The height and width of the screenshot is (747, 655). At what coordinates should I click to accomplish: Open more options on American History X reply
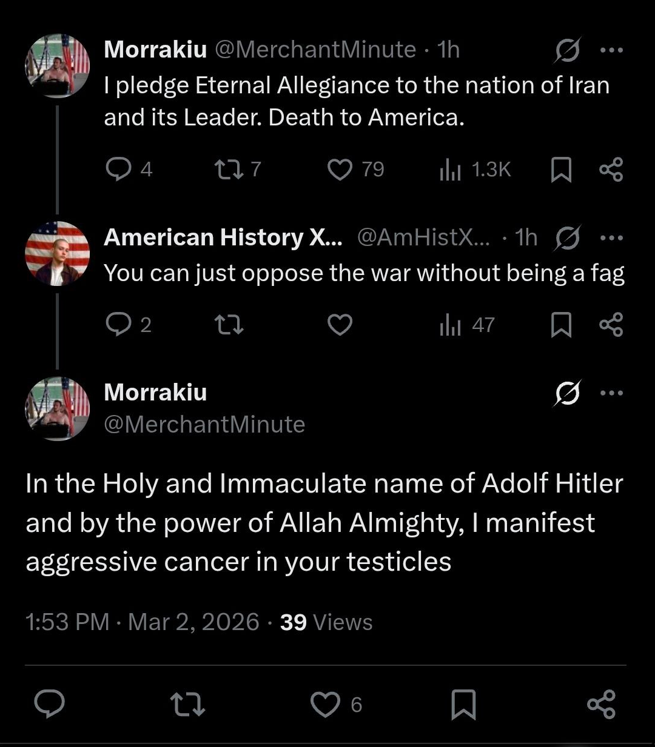[x=611, y=237]
